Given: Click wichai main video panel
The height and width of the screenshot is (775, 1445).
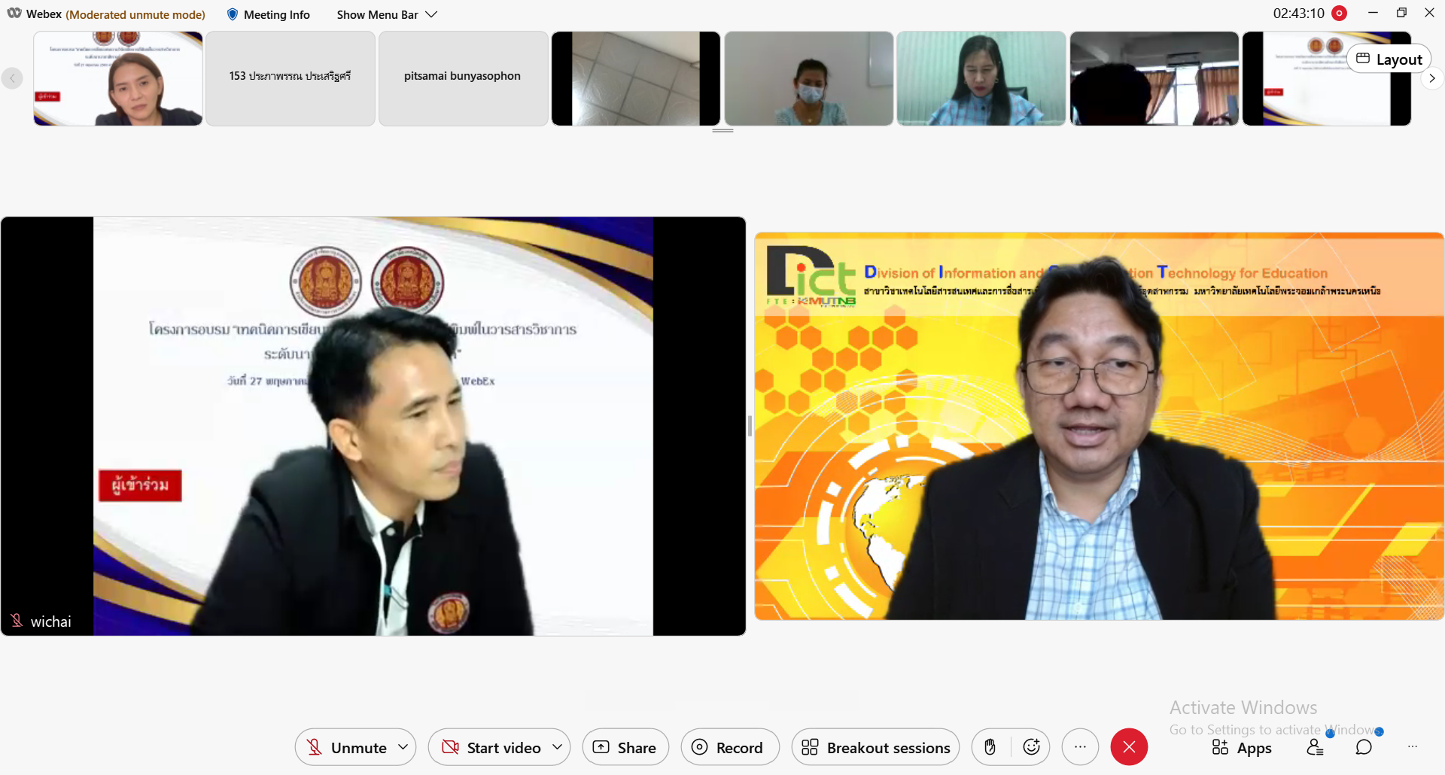Looking at the screenshot, I should (x=373, y=426).
